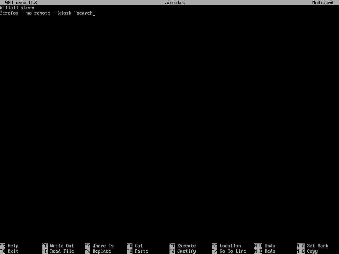The height and width of the screenshot is (254, 339).
Task: Click the ^T Execute shortcut
Action: (x=183, y=246)
